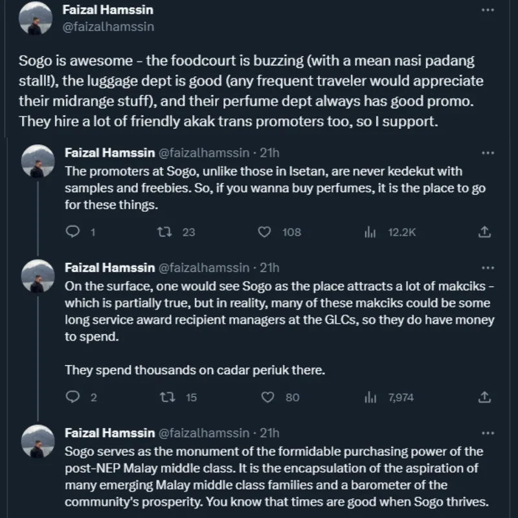View analytics showing 7,974 views
The width and height of the screenshot is (518, 518).
pos(371,397)
